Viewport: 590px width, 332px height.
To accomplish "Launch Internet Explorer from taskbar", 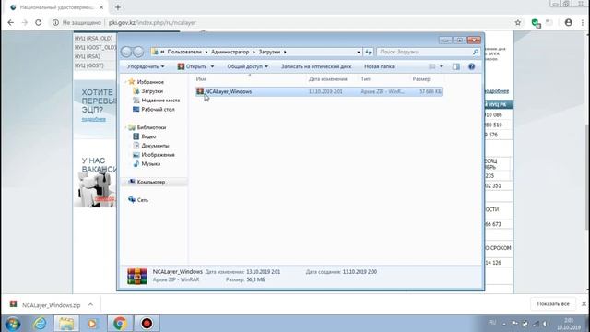I will pyautogui.click(x=40, y=324).
